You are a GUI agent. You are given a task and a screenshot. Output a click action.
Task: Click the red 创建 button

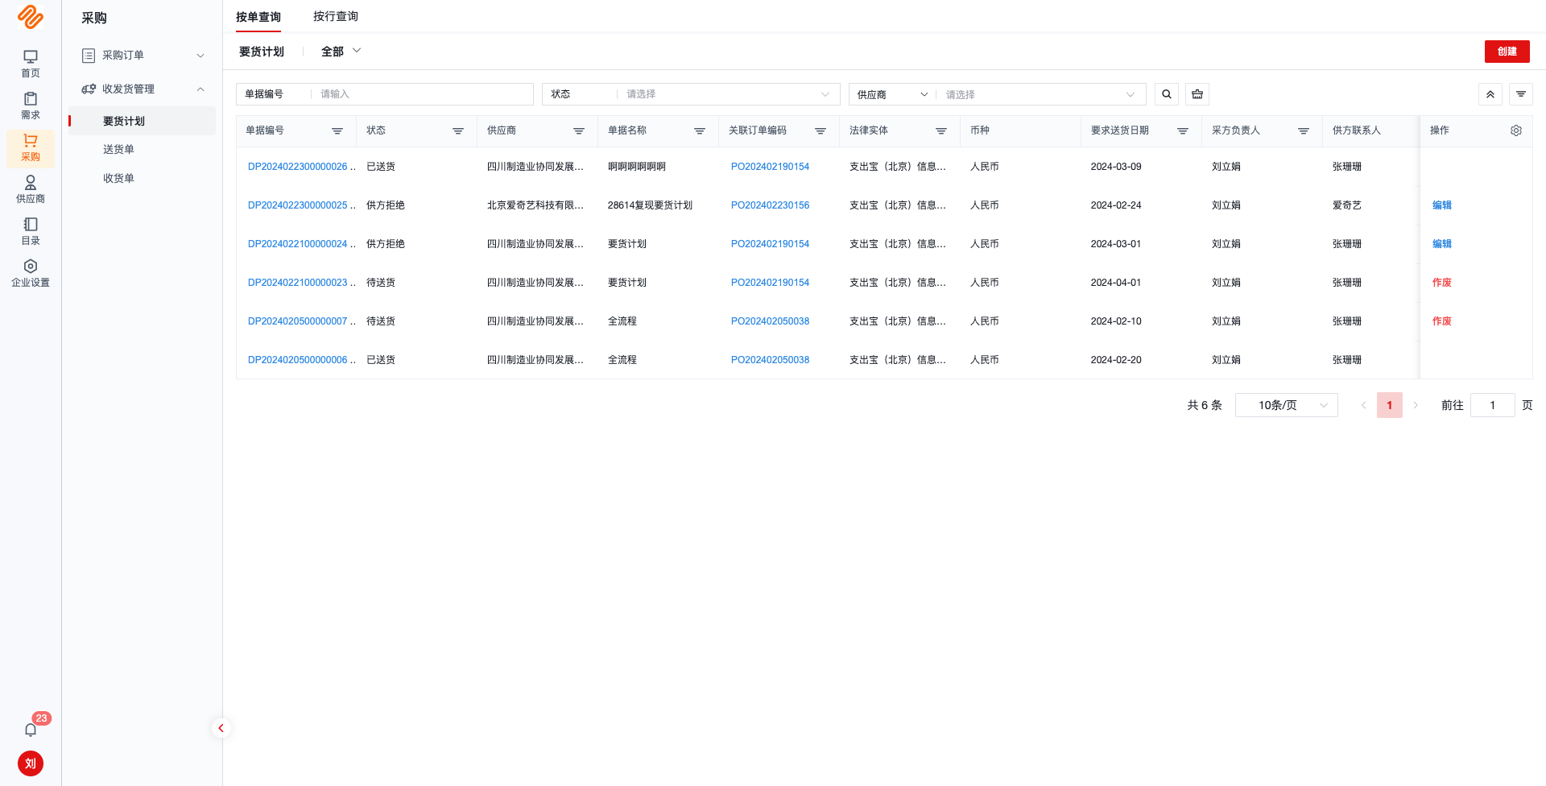tap(1507, 52)
